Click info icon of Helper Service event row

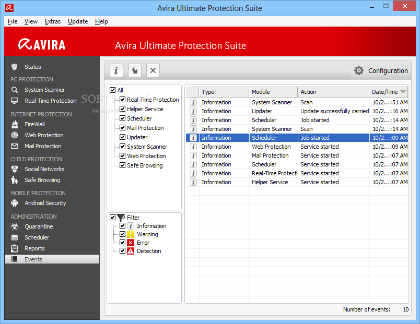tap(193, 182)
